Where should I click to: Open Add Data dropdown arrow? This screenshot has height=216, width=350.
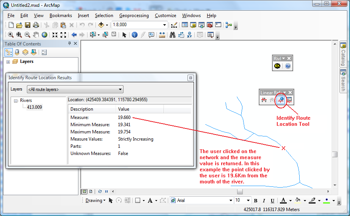[x=107, y=25]
